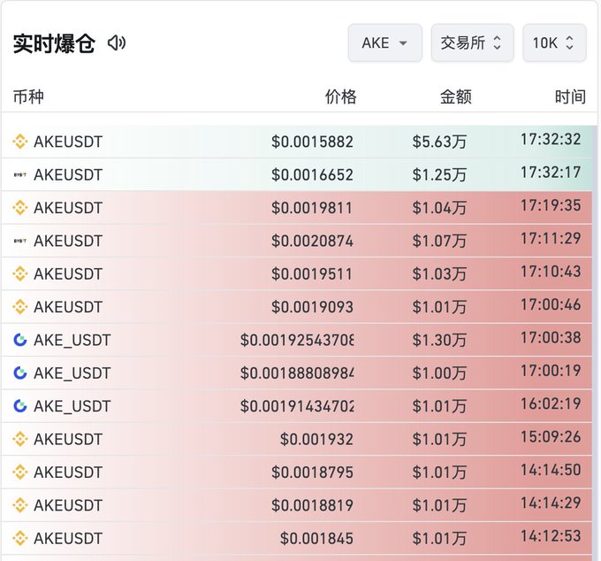
Task: Click the 实时爆仓 panel title
Action: click(54, 43)
